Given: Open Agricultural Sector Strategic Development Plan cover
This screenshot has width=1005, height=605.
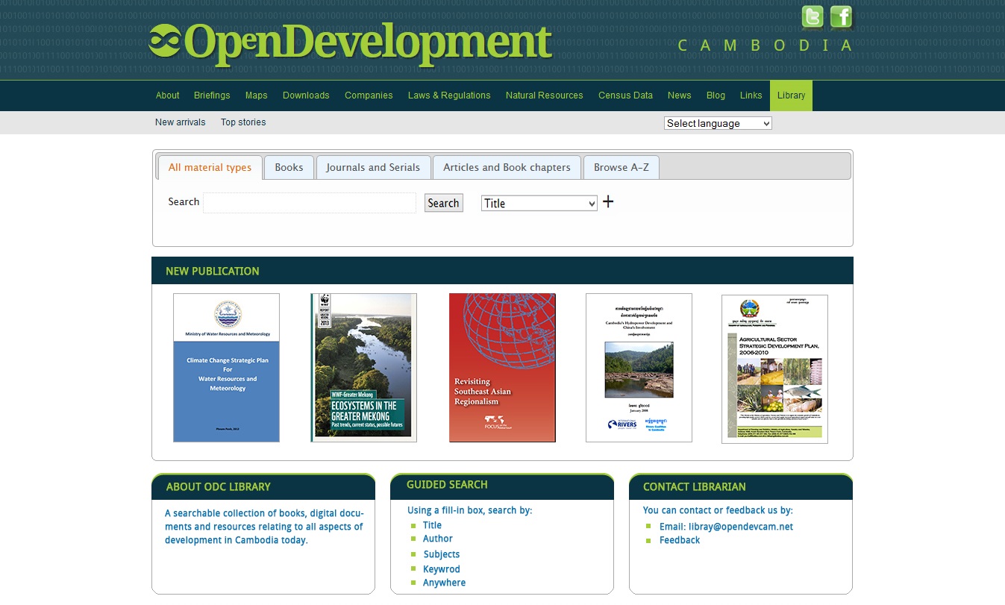Looking at the screenshot, I should pos(774,369).
